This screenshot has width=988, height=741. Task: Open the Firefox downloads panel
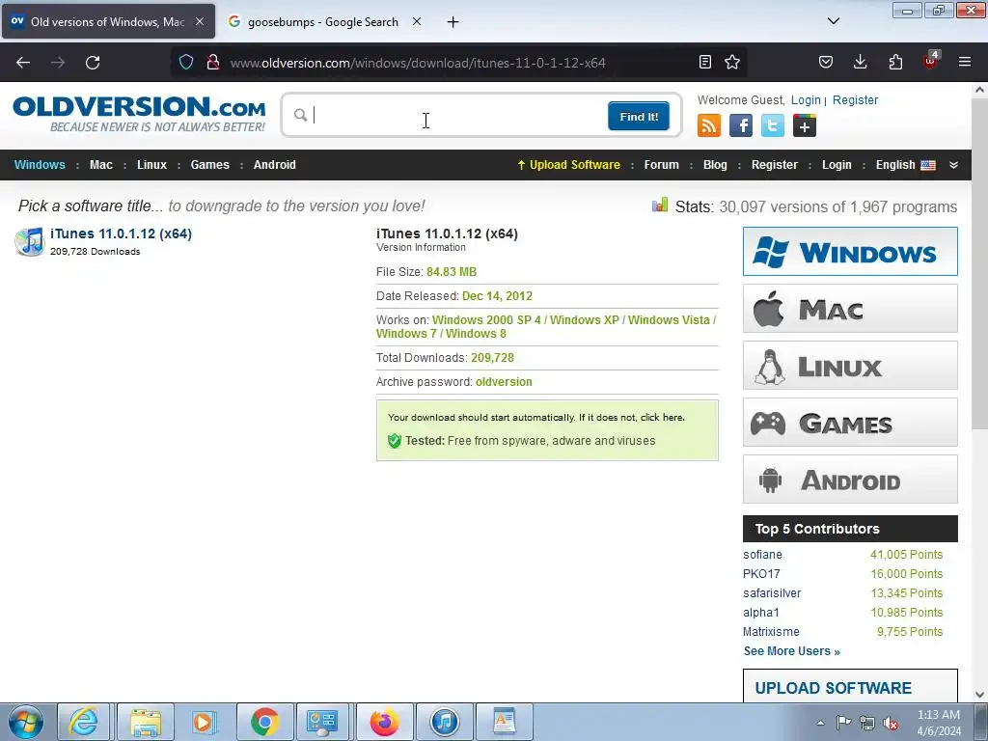pos(860,62)
